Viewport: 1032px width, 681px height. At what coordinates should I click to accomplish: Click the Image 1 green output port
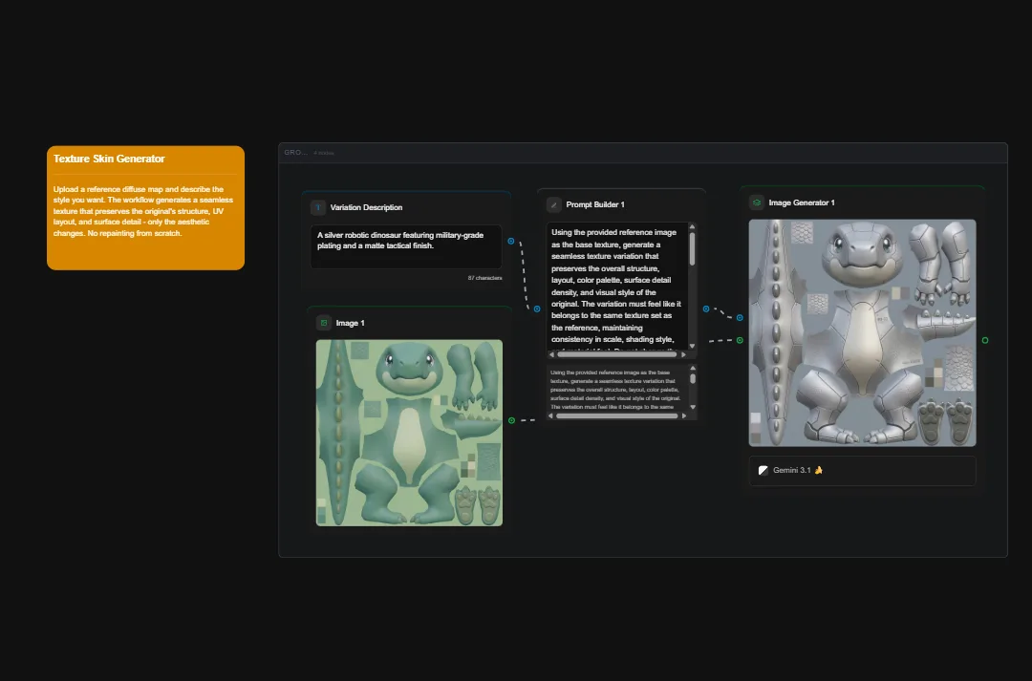click(511, 420)
